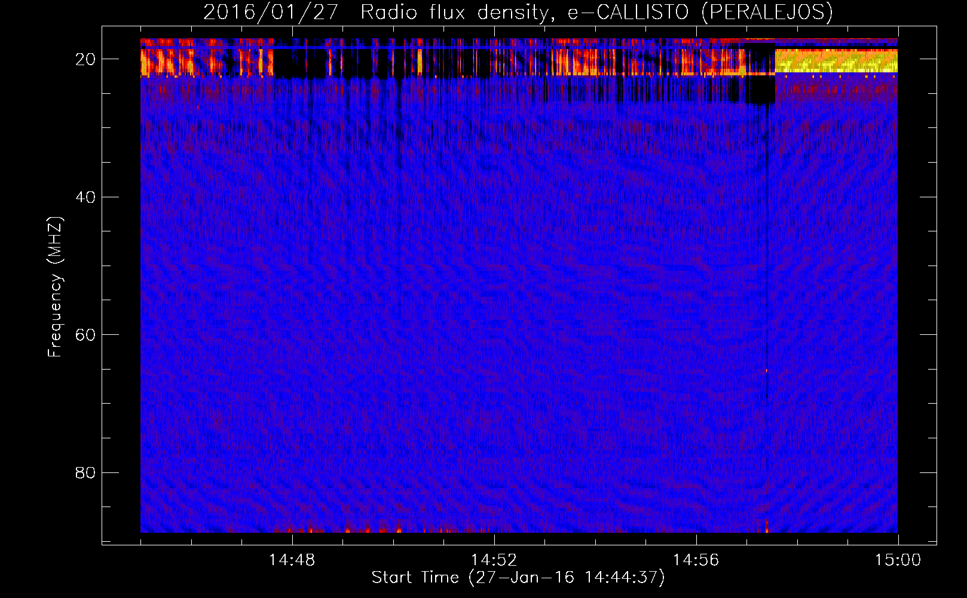Click the 'Start Time (27-Jan-16 14:44:37)' axis label
Viewport: 967px width, 598px height.
pyautogui.click(x=518, y=577)
